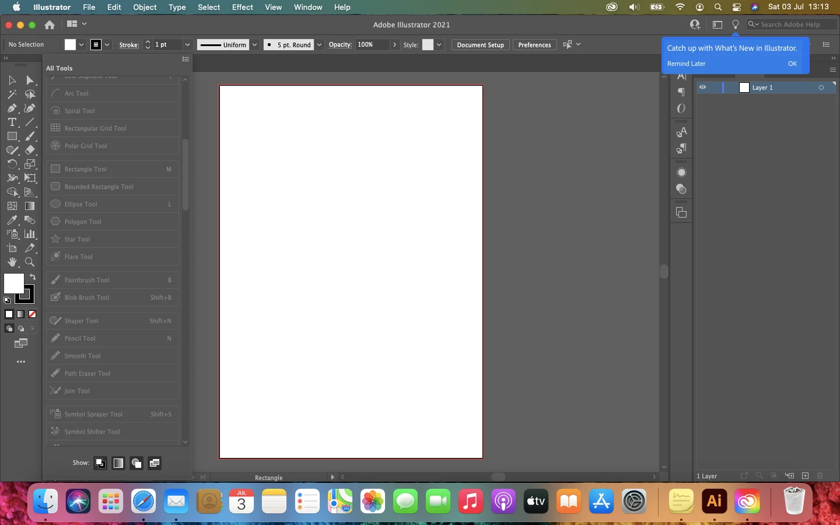Choose Star Tool in All Tools list

pos(113,239)
